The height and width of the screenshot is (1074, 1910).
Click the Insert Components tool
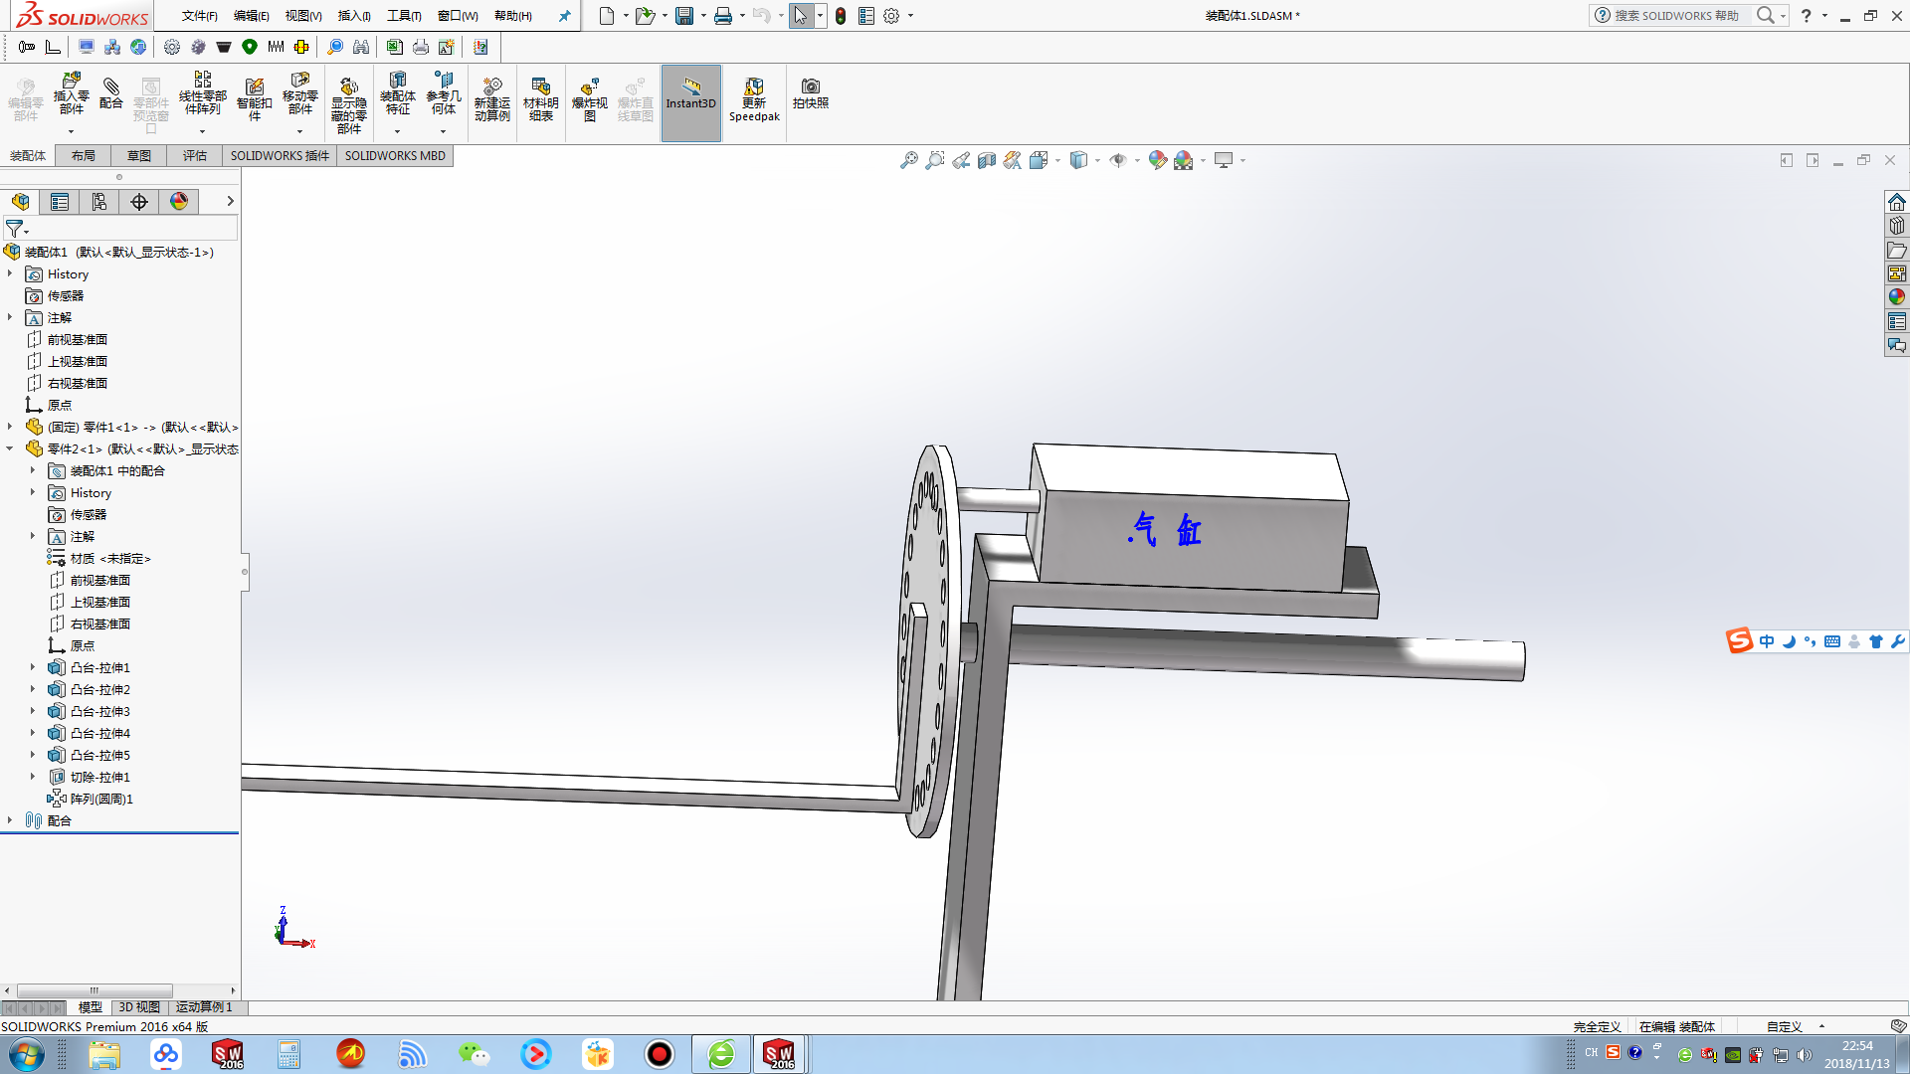[x=71, y=94]
